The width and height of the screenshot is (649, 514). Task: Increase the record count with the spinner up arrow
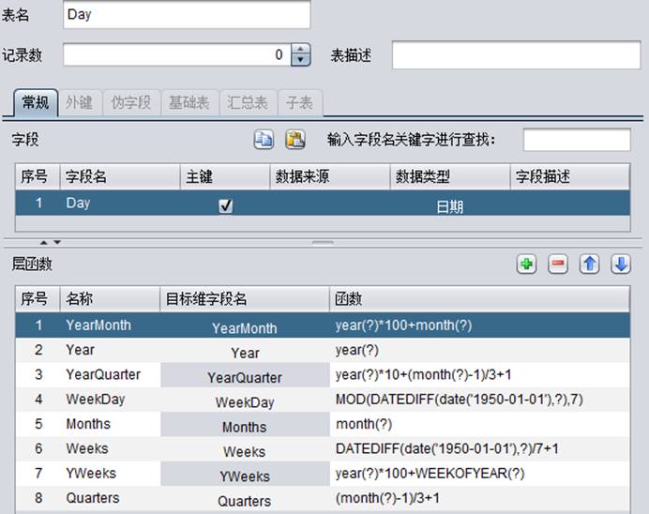(300, 50)
